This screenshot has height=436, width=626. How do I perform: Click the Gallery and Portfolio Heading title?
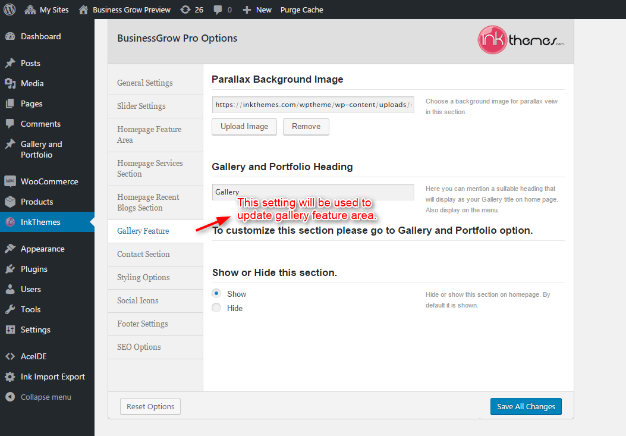(x=282, y=167)
